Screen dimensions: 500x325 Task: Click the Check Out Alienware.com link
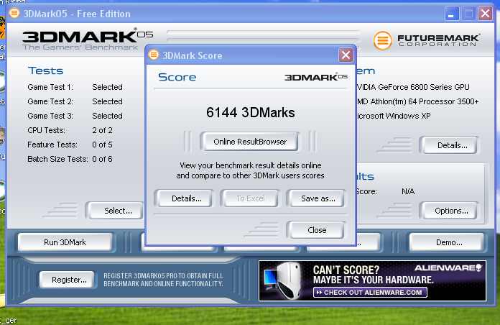point(370,292)
